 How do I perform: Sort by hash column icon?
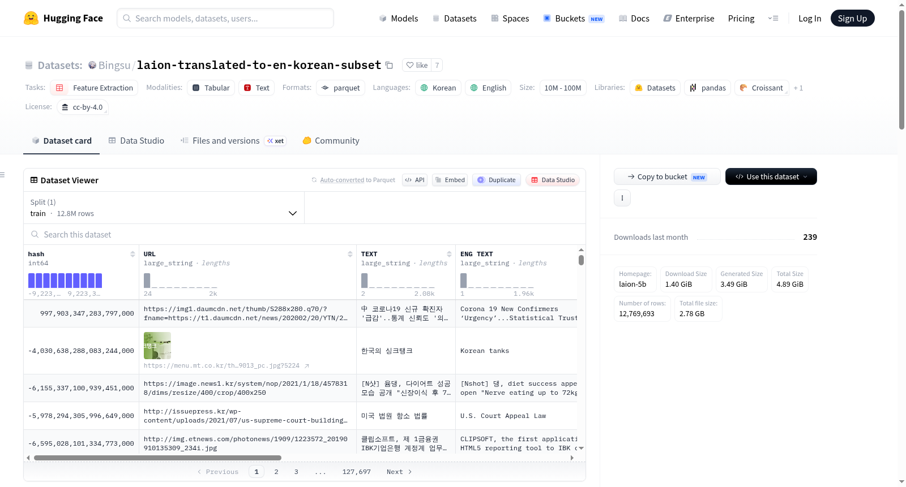coord(133,254)
